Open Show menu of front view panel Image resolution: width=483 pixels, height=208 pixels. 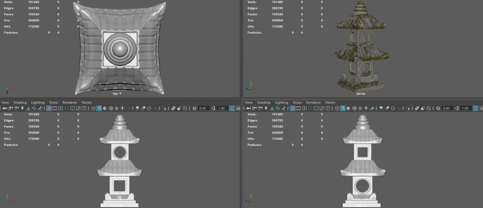(x=53, y=102)
